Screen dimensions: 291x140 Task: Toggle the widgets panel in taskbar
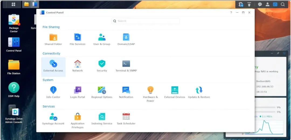tap(275, 5)
